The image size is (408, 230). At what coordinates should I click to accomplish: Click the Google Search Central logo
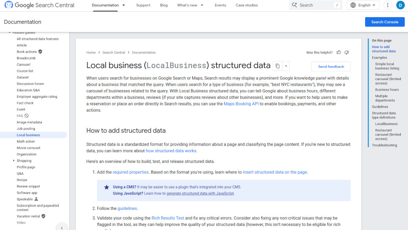[x=39, y=5]
